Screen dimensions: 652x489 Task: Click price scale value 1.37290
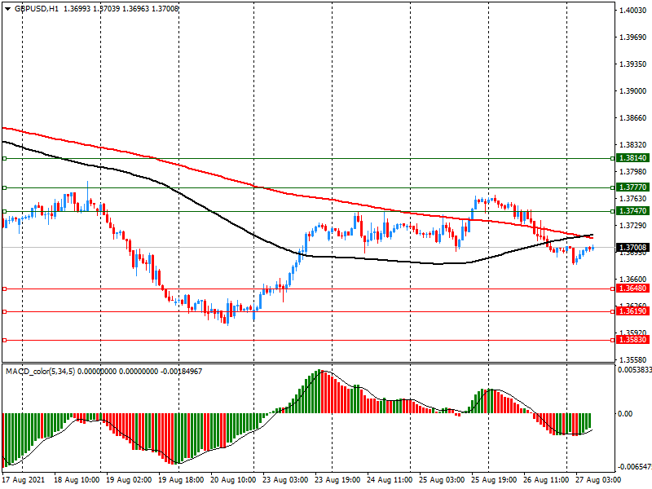pos(633,226)
